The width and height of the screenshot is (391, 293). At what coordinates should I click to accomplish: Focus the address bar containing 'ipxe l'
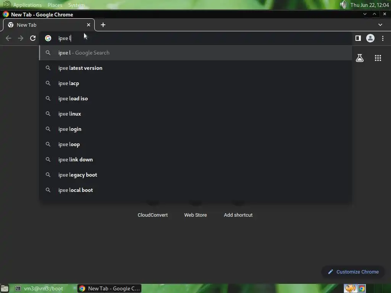[195, 38]
